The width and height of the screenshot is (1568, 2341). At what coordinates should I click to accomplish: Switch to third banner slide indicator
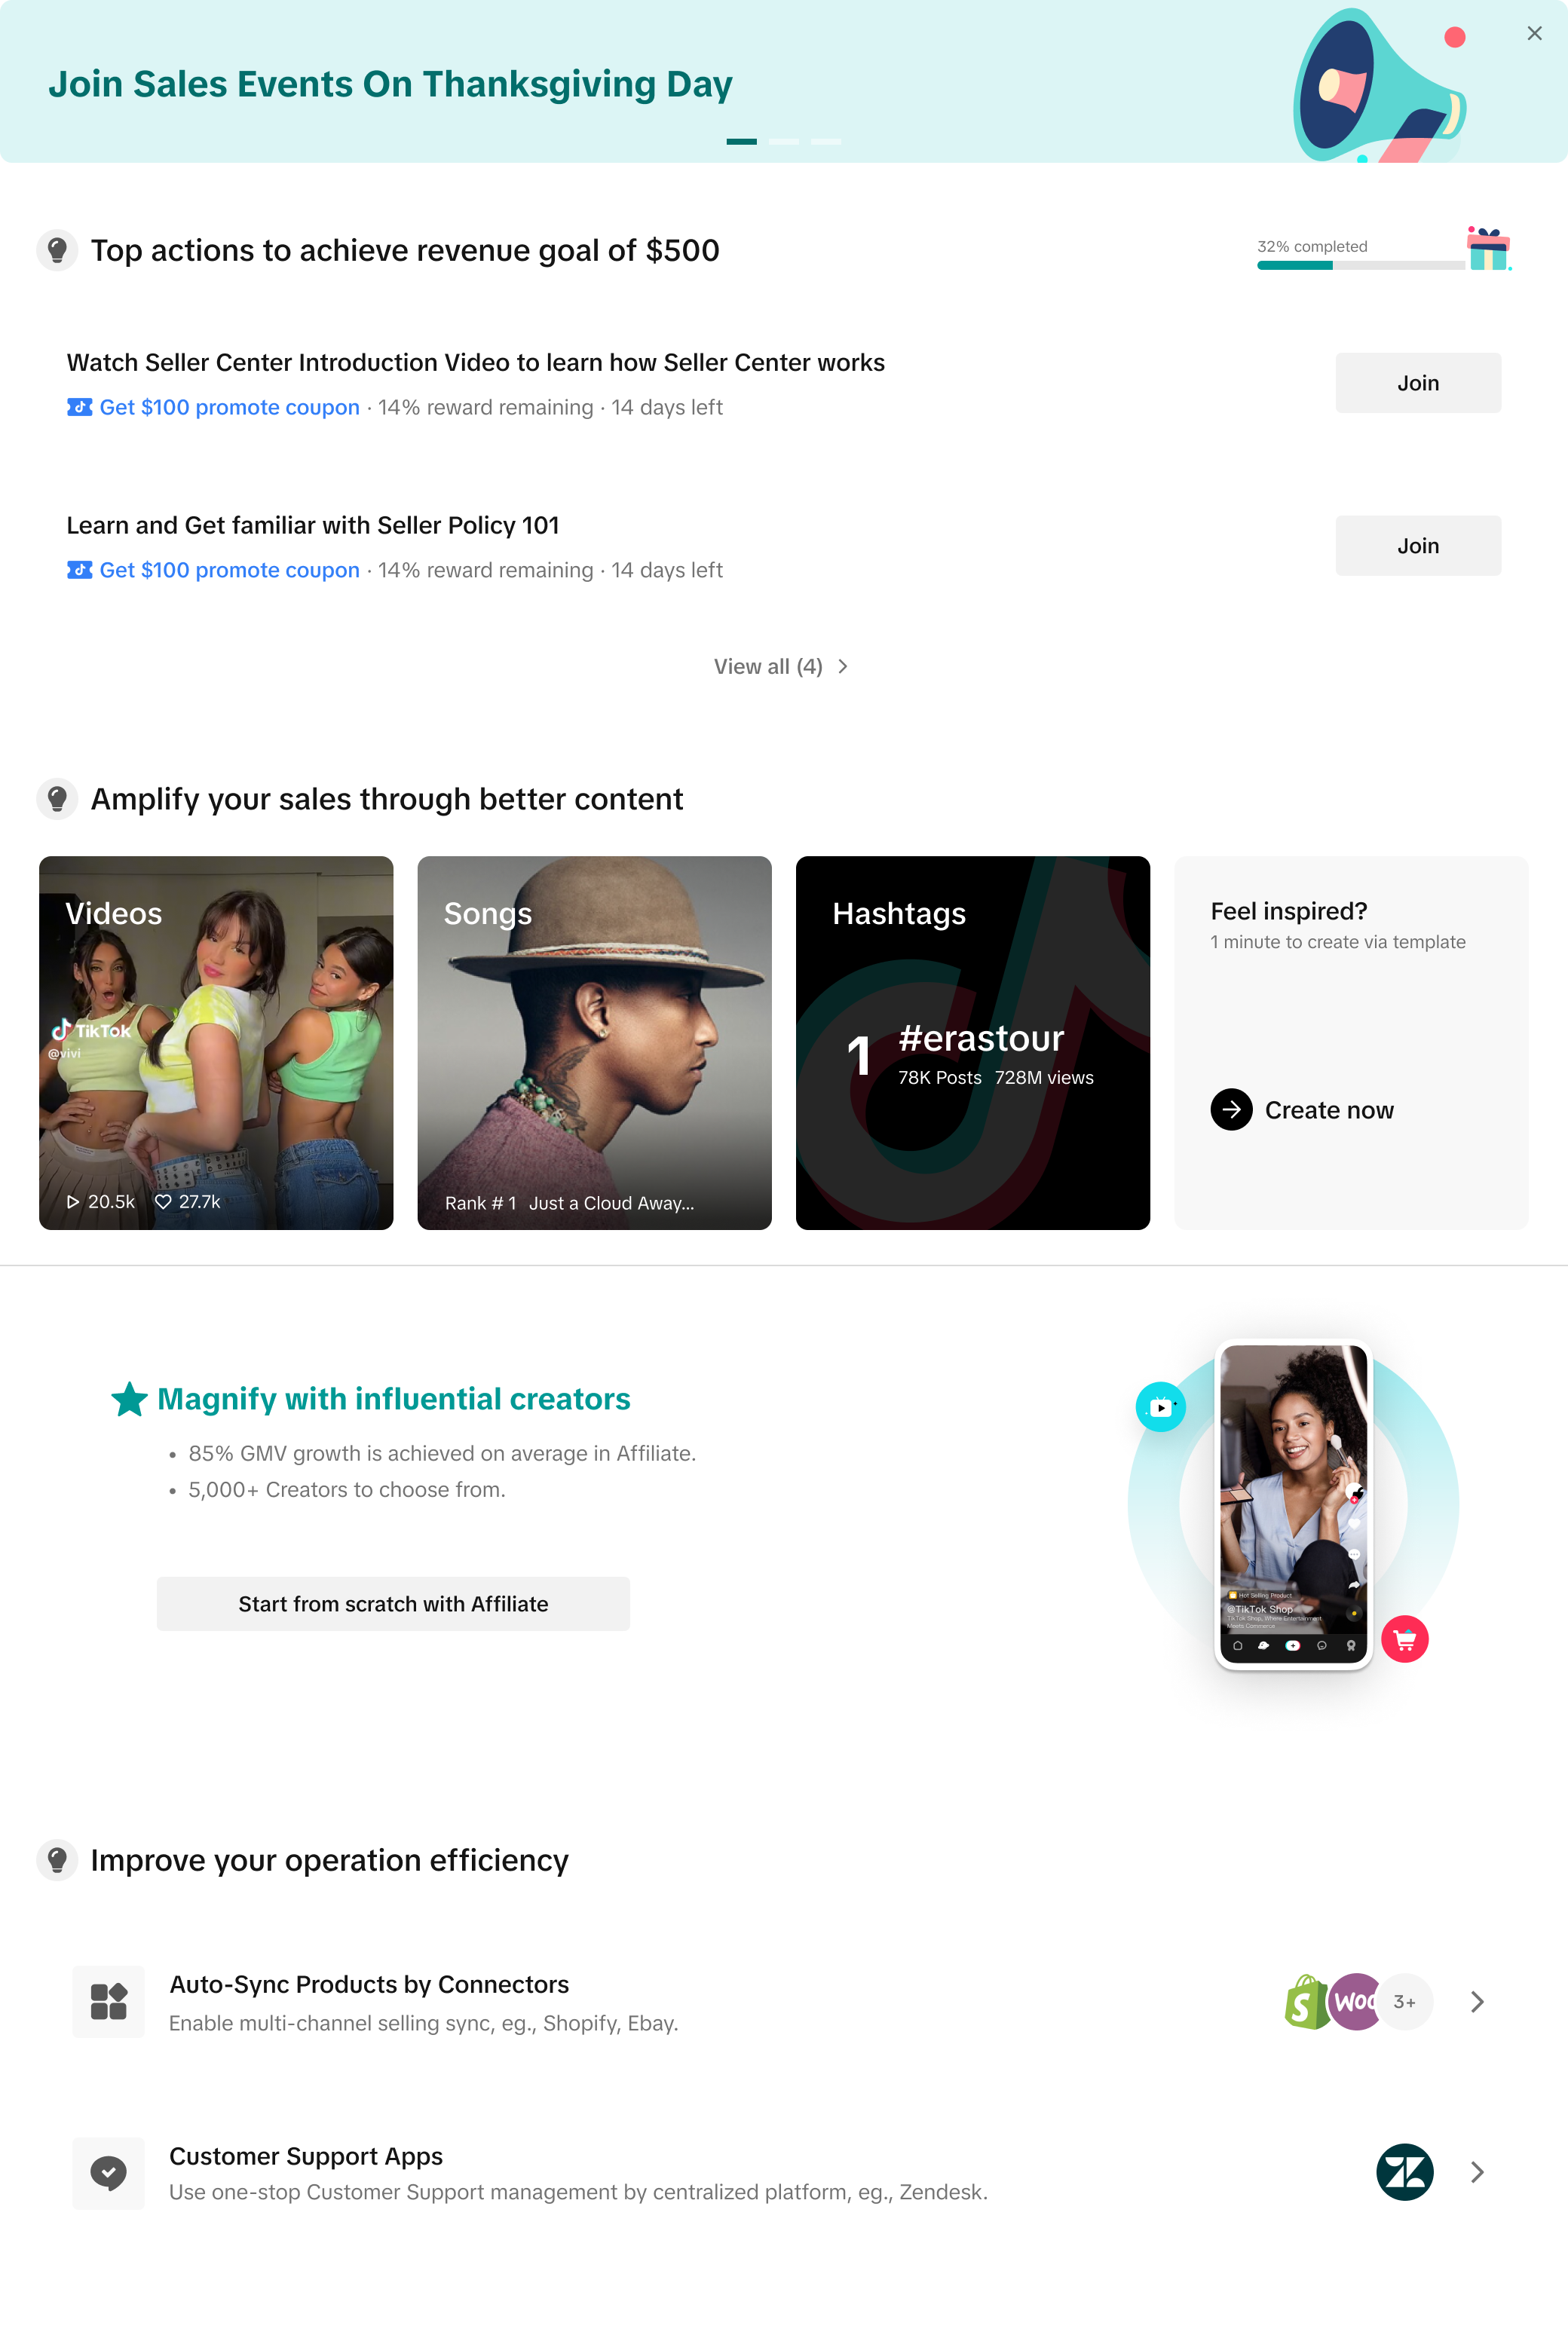[x=826, y=142]
